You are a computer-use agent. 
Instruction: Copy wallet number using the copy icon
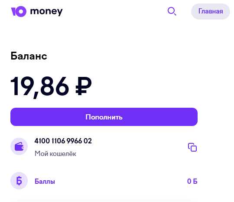click(x=192, y=147)
